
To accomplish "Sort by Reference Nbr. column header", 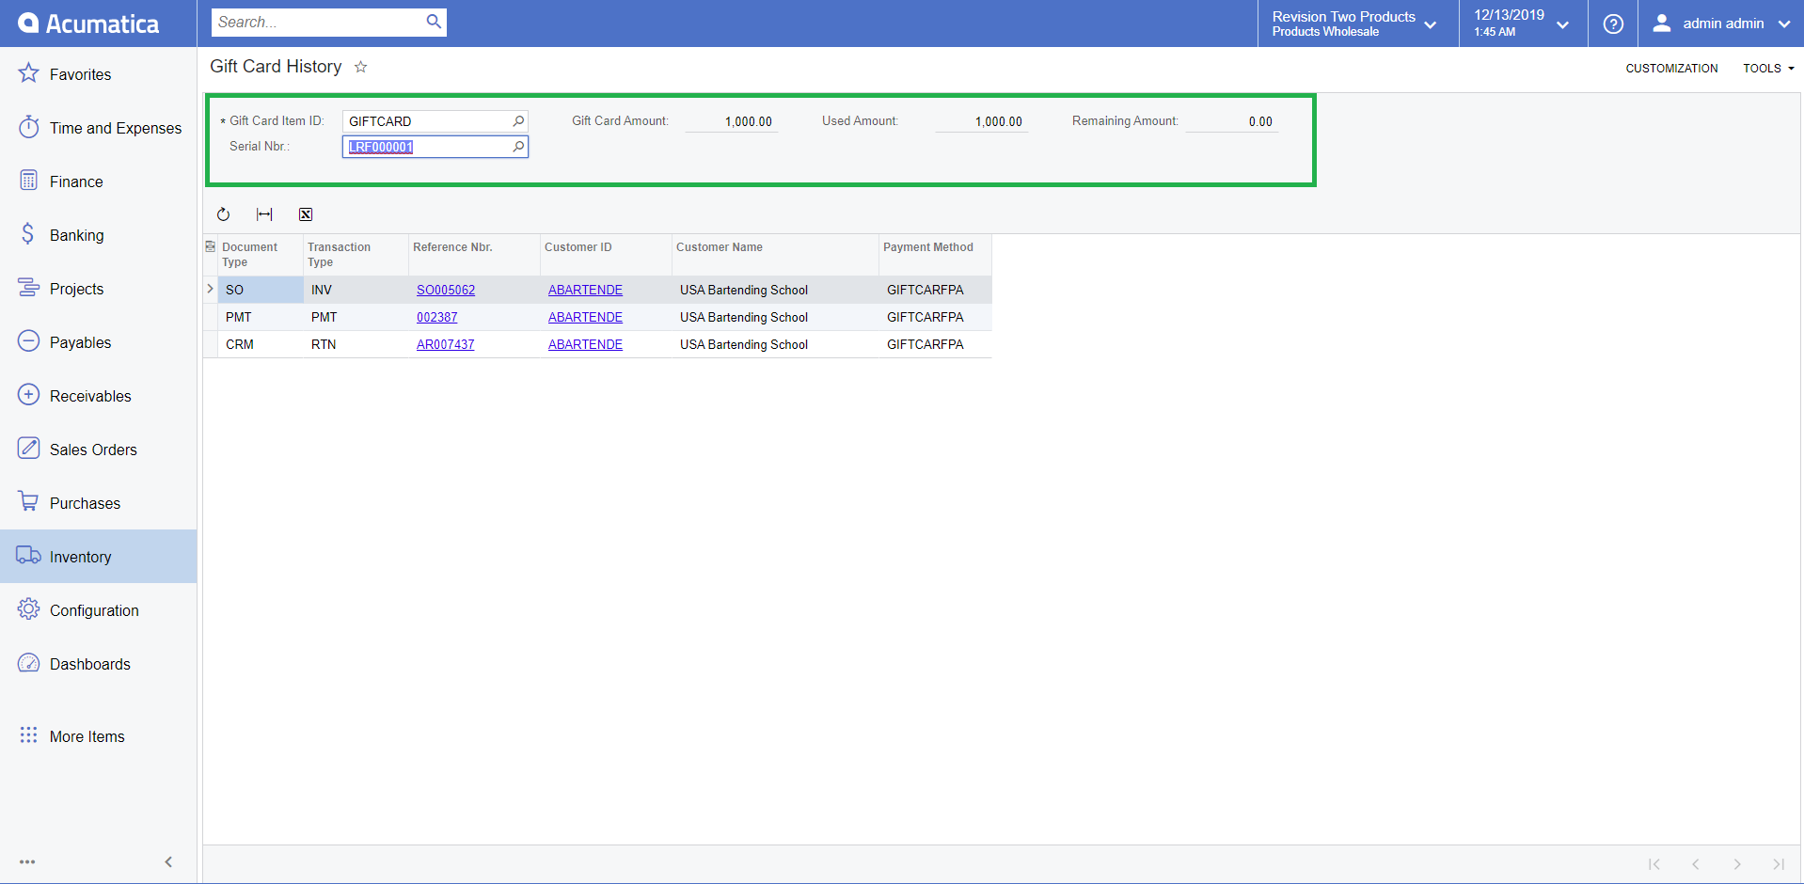I will 474,255.
